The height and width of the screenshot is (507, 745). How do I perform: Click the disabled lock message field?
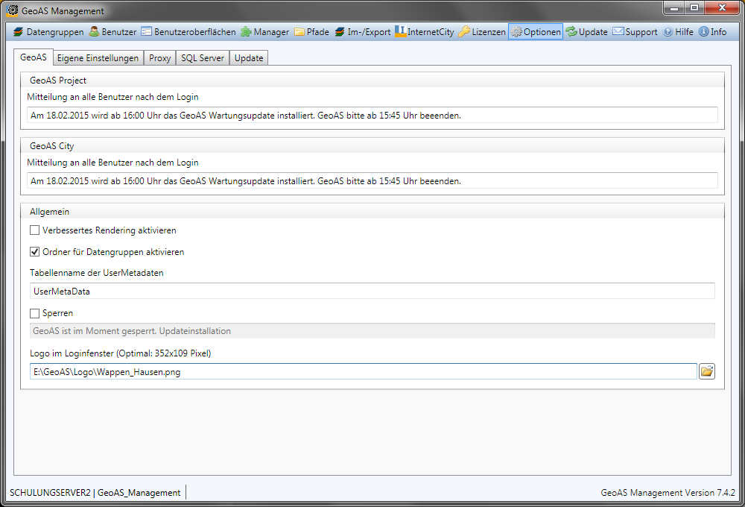click(x=372, y=331)
